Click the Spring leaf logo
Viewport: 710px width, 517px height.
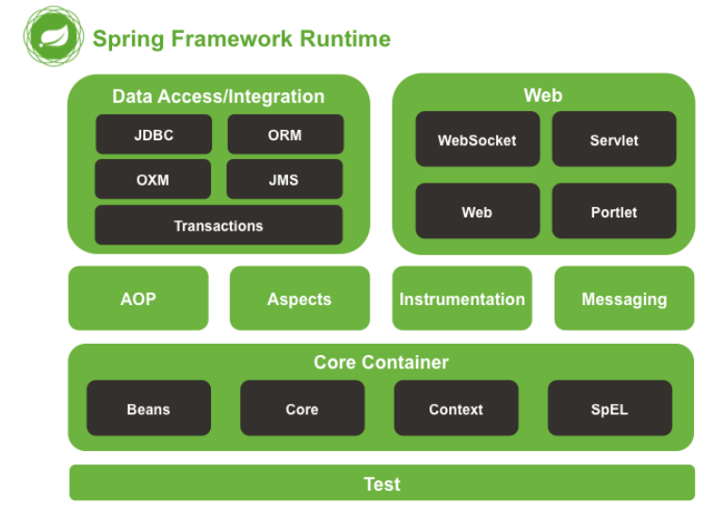click(x=54, y=36)
